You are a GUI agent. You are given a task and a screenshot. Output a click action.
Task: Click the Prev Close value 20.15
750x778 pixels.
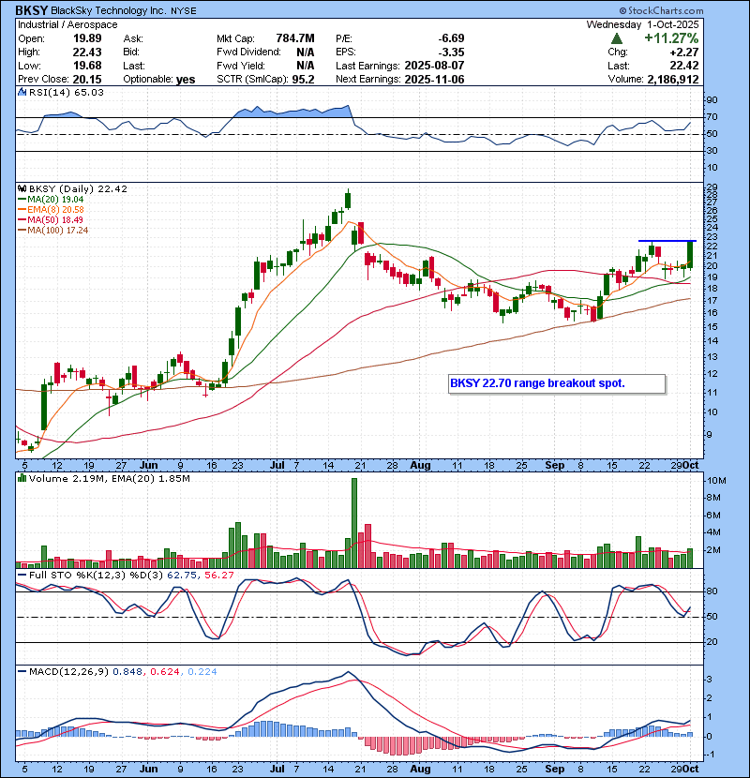coord(87,80)
